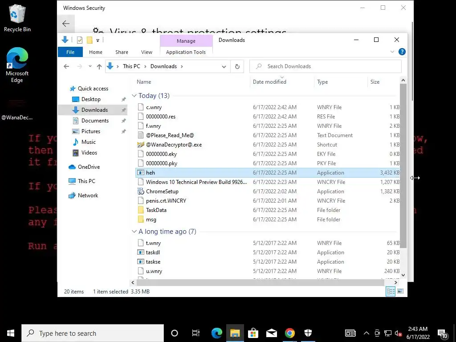Expand the ribbon with the chevron
The height and width of the screenshot is (342, 456).
click(x=392, y=52)
